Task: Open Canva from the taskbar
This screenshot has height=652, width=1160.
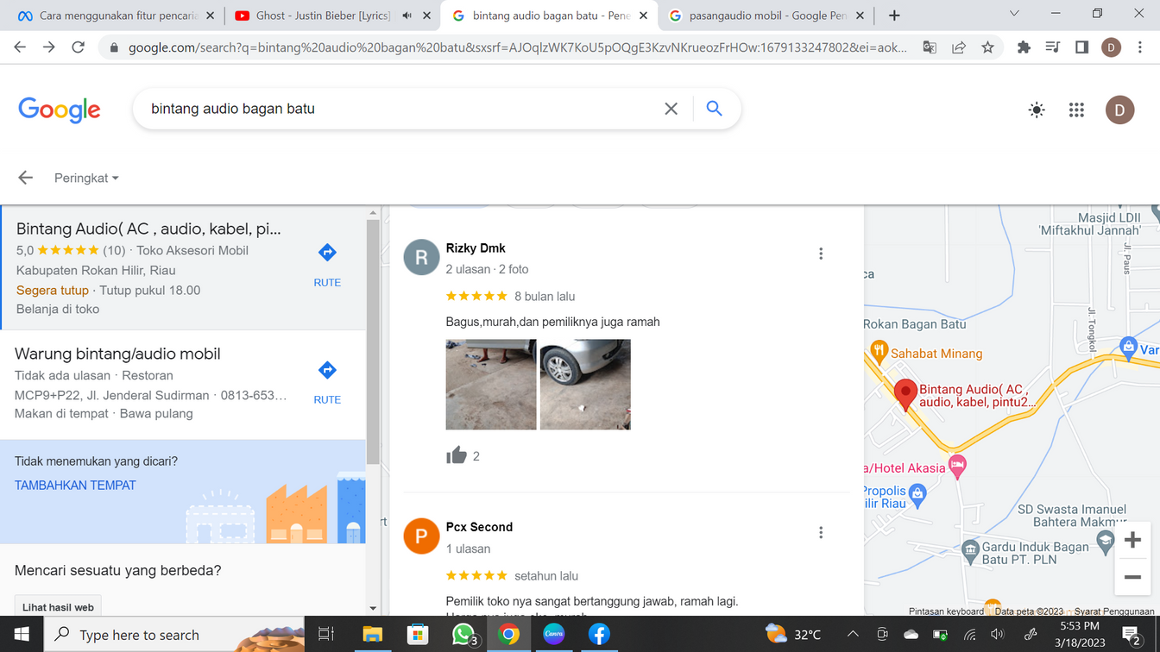Action: coord(554,635)
